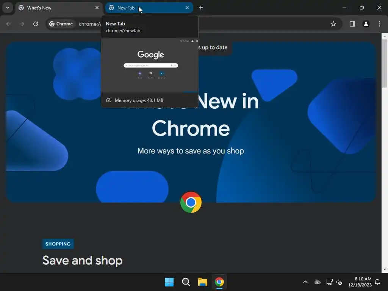Image resolution: width=388 pixels, height=291 pixels.
Task: Open the clock showing 8:10 AM
Action: (360, 282)
